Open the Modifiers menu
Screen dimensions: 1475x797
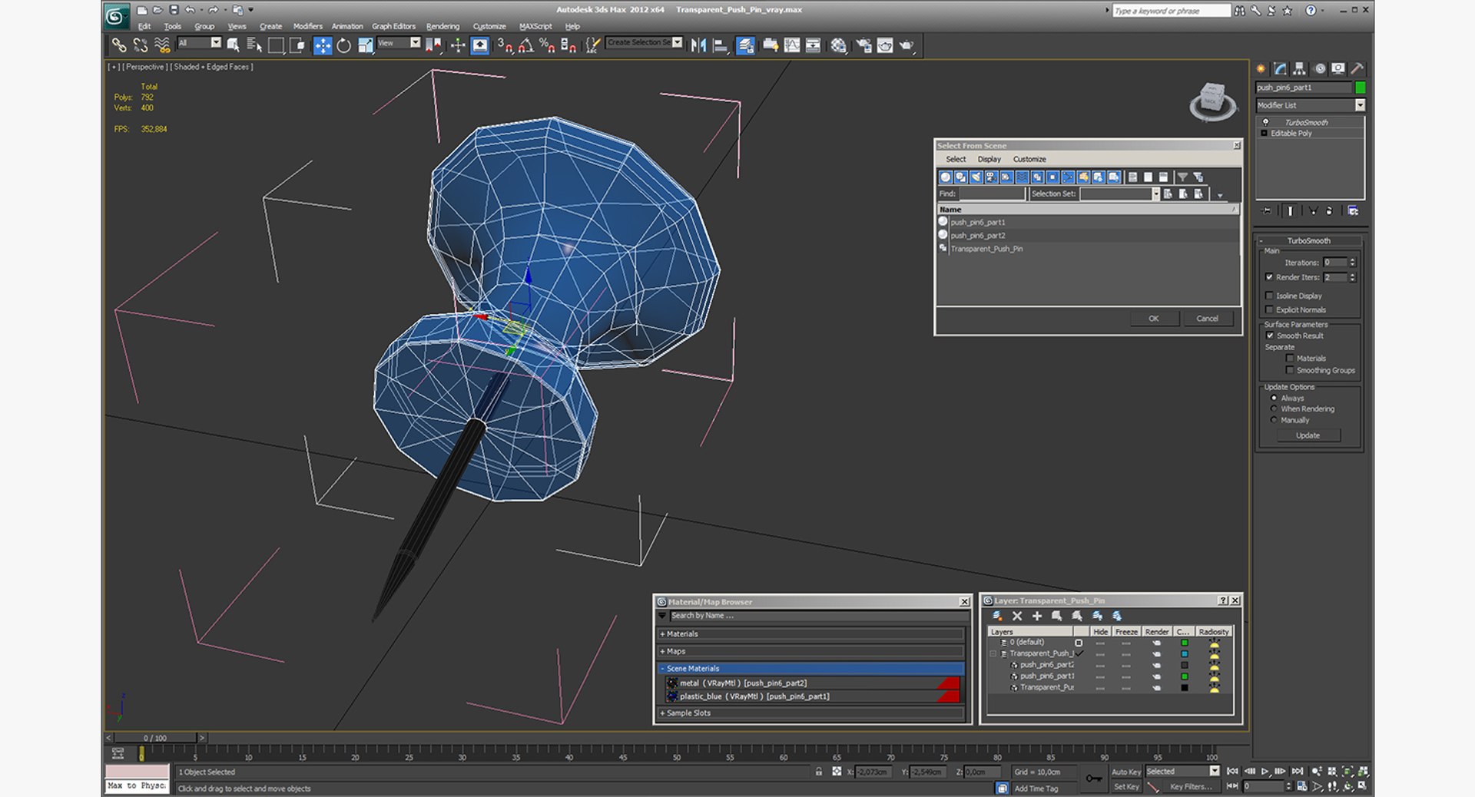click(x=307, y=26)
